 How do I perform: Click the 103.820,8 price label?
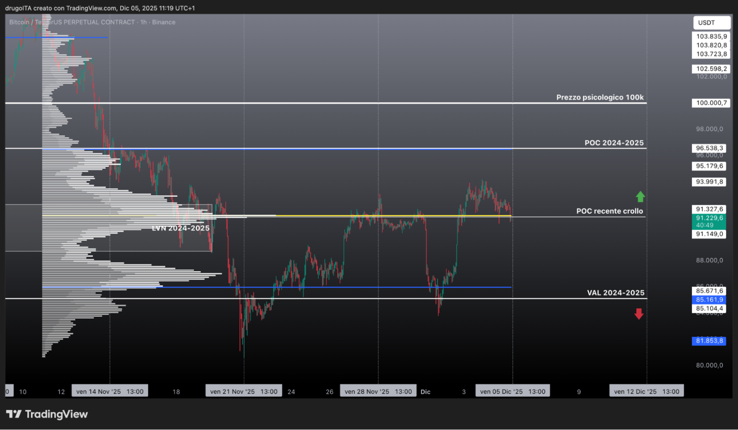pos(711,45)
